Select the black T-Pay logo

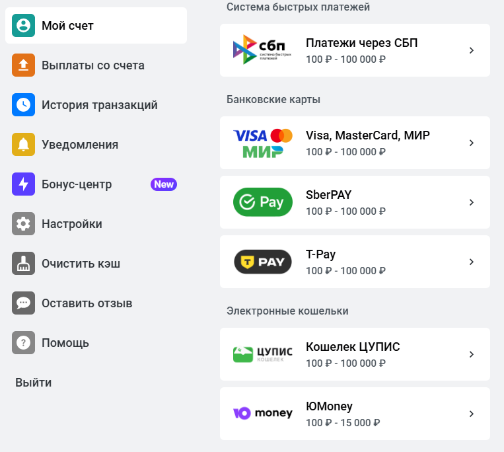click(263, 262)
